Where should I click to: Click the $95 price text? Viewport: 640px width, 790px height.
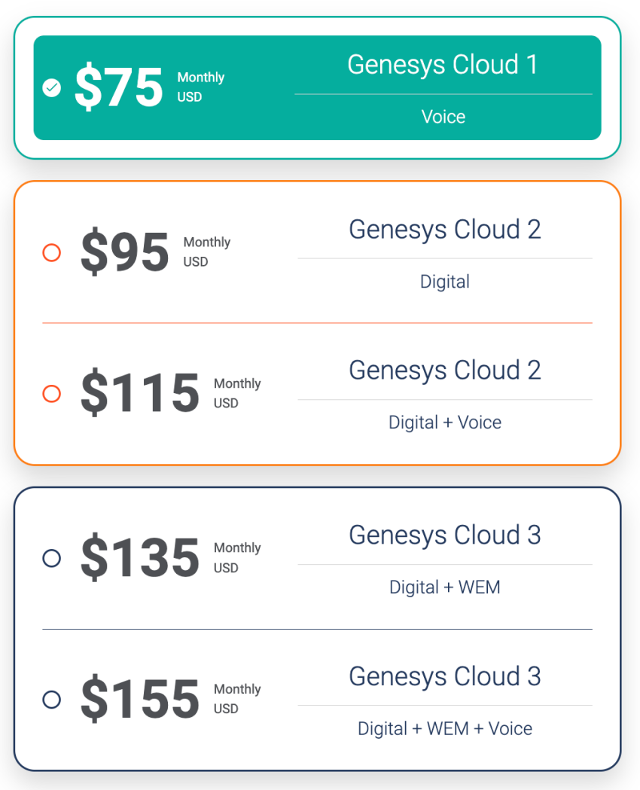tap(123, 252)
